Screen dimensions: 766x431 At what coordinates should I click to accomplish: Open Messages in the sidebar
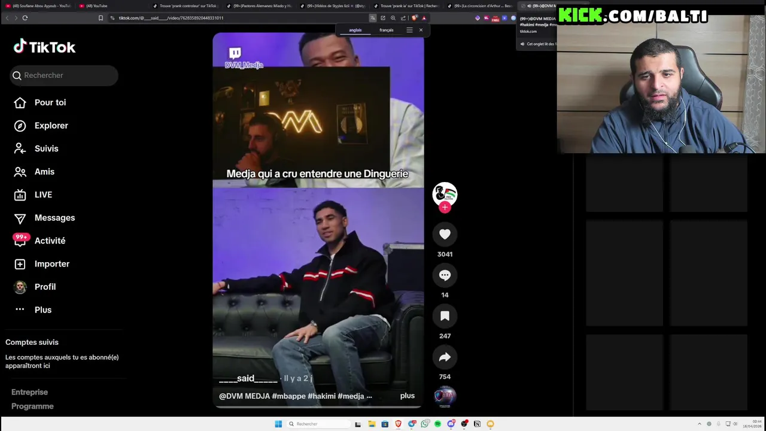coord(54,218)
